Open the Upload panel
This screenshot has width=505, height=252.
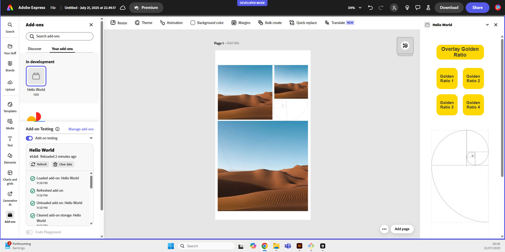[10, 86]
